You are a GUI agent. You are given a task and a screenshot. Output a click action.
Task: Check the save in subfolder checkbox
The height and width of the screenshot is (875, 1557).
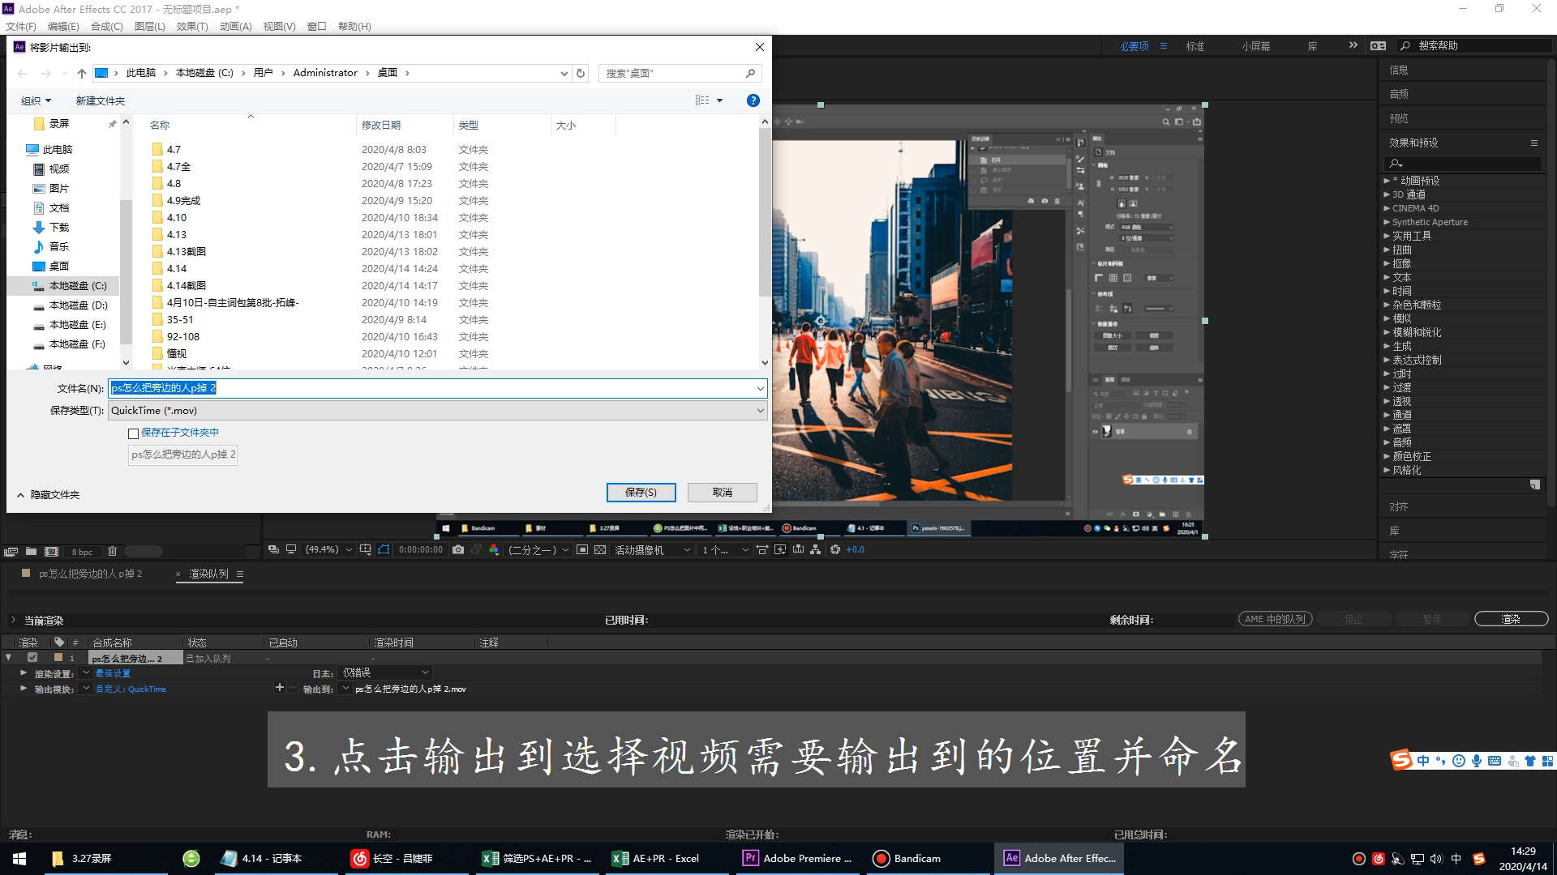133,433
